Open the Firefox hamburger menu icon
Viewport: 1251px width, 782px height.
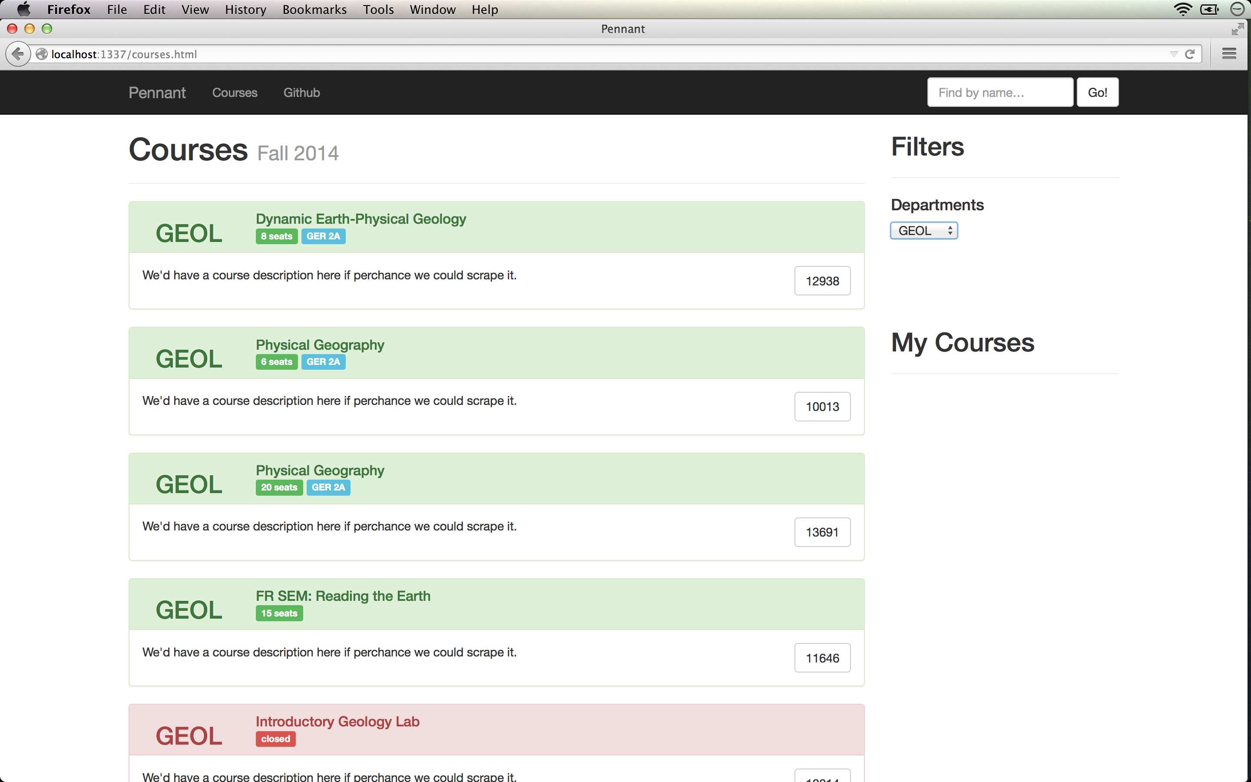coord(1229,54)
